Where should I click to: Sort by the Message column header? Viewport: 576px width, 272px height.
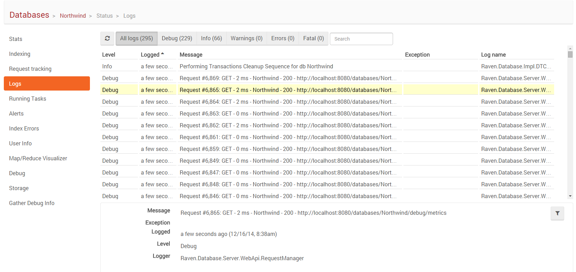click(x=191, y=54)
